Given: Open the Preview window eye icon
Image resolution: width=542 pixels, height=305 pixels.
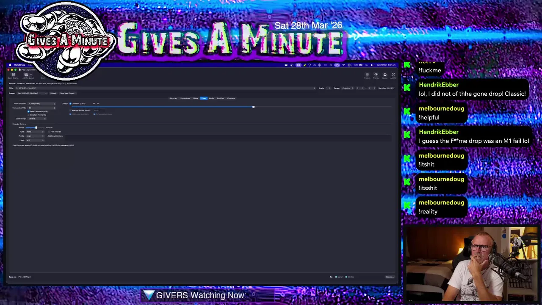Looking at the screenshot, I should click(376, 75).
